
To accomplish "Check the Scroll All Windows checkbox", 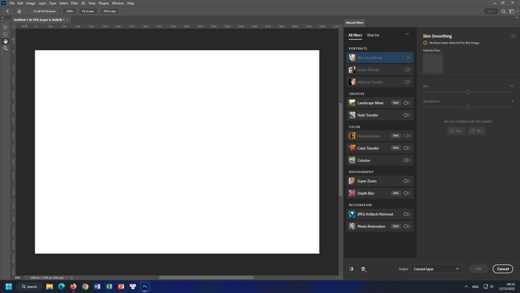I will (x=31, y=11).
